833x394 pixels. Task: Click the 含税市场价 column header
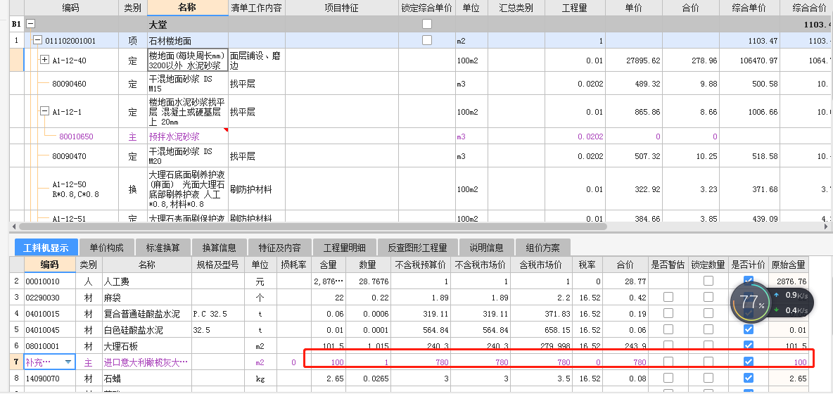tap(541, 265)
